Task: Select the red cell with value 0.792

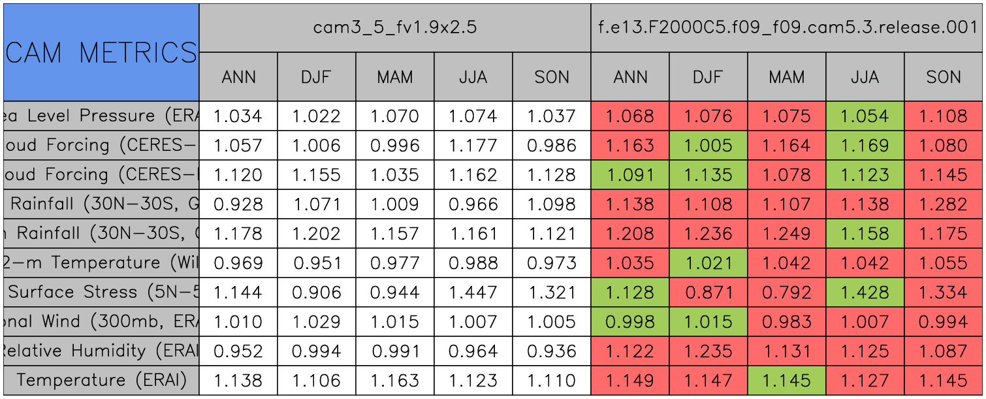Action: (787, 292)
